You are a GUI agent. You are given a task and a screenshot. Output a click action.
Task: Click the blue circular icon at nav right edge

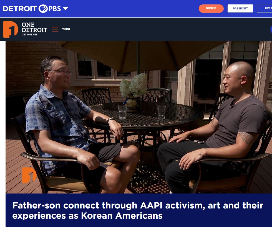pos(271,29)
